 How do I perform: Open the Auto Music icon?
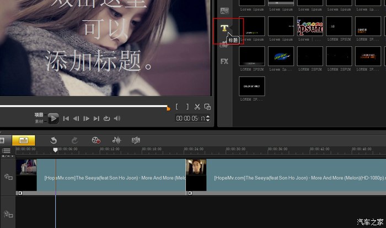tap(136, 140)
